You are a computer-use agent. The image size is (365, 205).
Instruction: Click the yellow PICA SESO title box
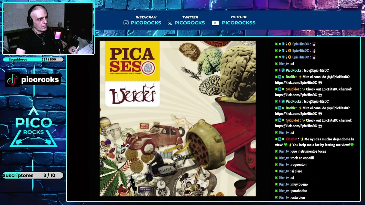point(132,61)
